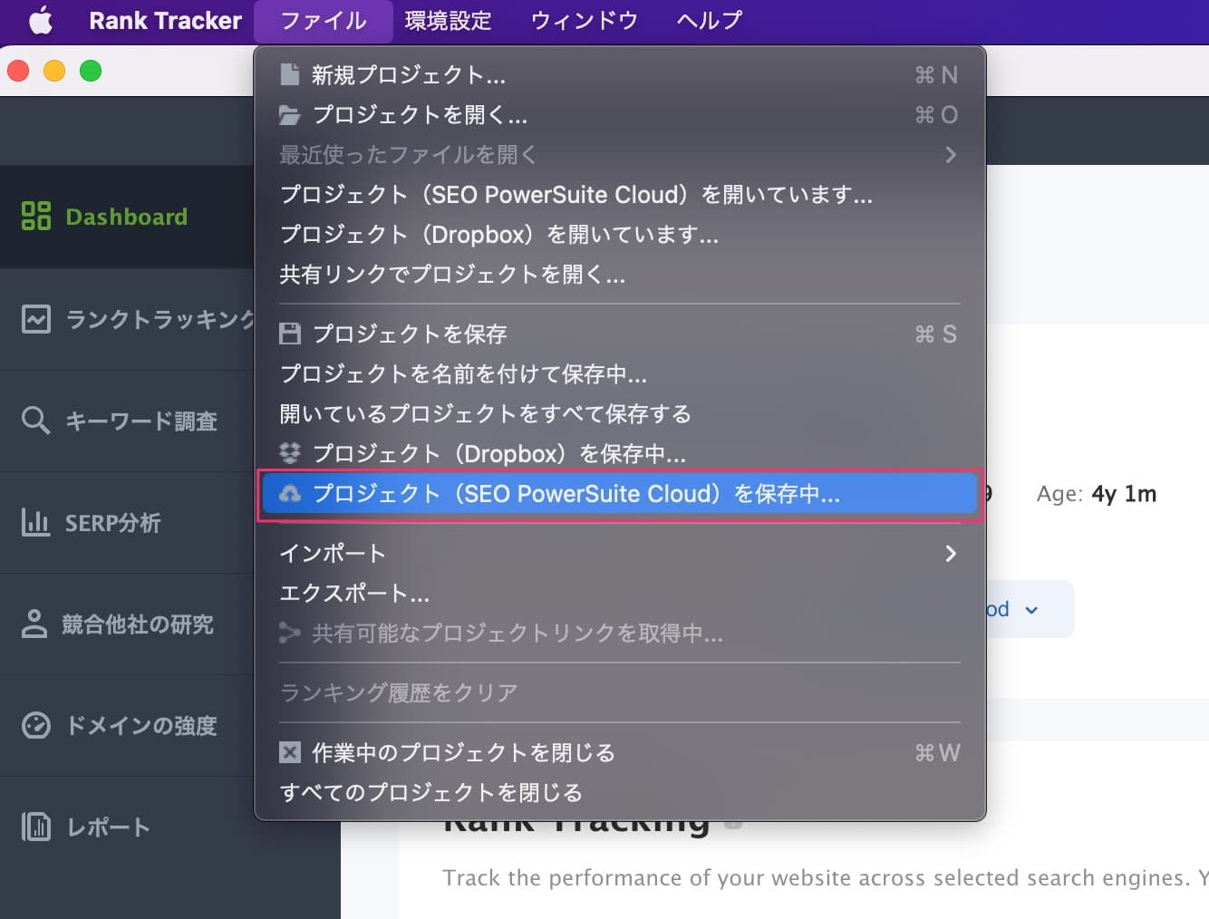Image resolution: width=1209 pixels, height=919 pixels.
Task: Open project from Dropbox entry
Action: coord(620,234)
